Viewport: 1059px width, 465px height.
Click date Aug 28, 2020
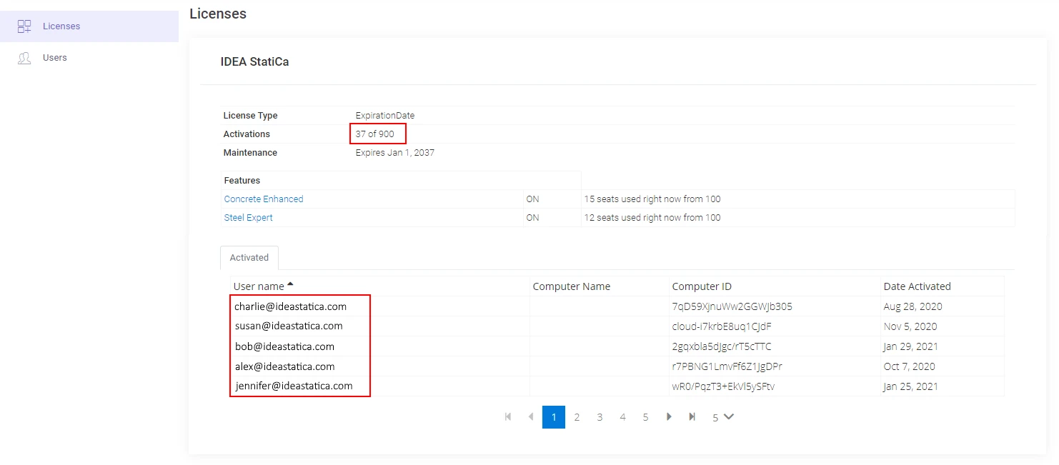coord(913,306)
